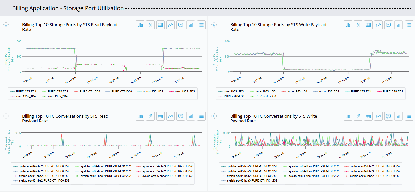Switch FC Conversations Write Payload chart to bar view
Screen dimensions: 415x192
click(348, 116)
